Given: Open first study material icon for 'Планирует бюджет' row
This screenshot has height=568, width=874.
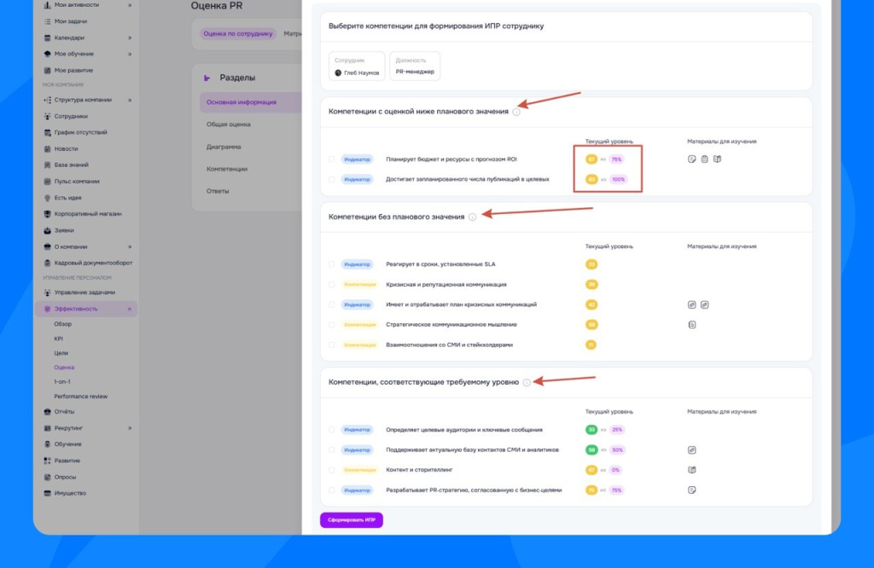Looking at the screenshot, I should [x=691, y=159].
